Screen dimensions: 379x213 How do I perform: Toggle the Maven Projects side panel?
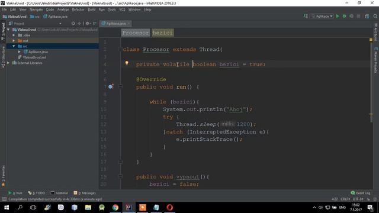[x=375, y=60]
